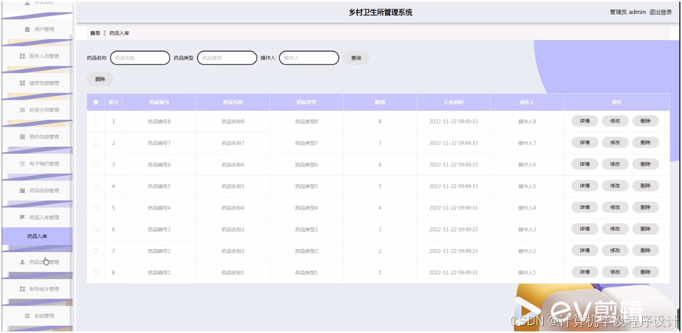This screenshot has height=333, width=682.
Task: Open 详情 for row 药品编号2
Action: [x=585, y=251]
